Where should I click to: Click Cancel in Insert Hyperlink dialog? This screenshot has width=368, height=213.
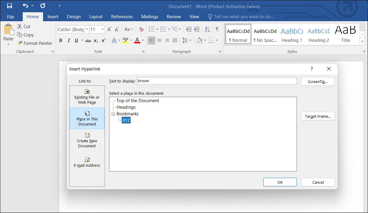318,182
